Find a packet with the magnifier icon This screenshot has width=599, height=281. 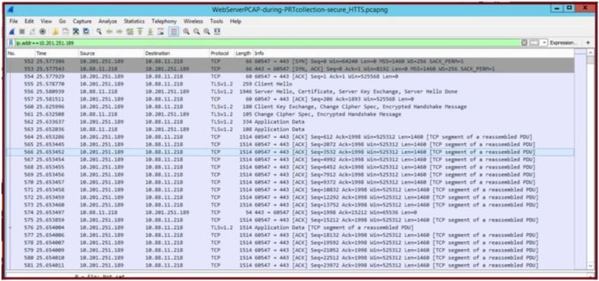99,31
